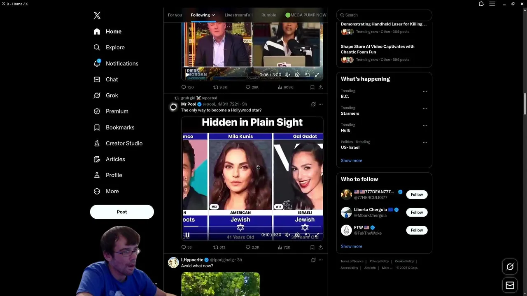Open Mr Pool profile avatar

pos(173,107)
